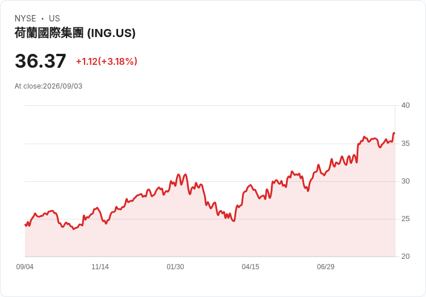The image size is (426, 297).
Task: Click the 40 y-axis price label
Action: [405, 105]
